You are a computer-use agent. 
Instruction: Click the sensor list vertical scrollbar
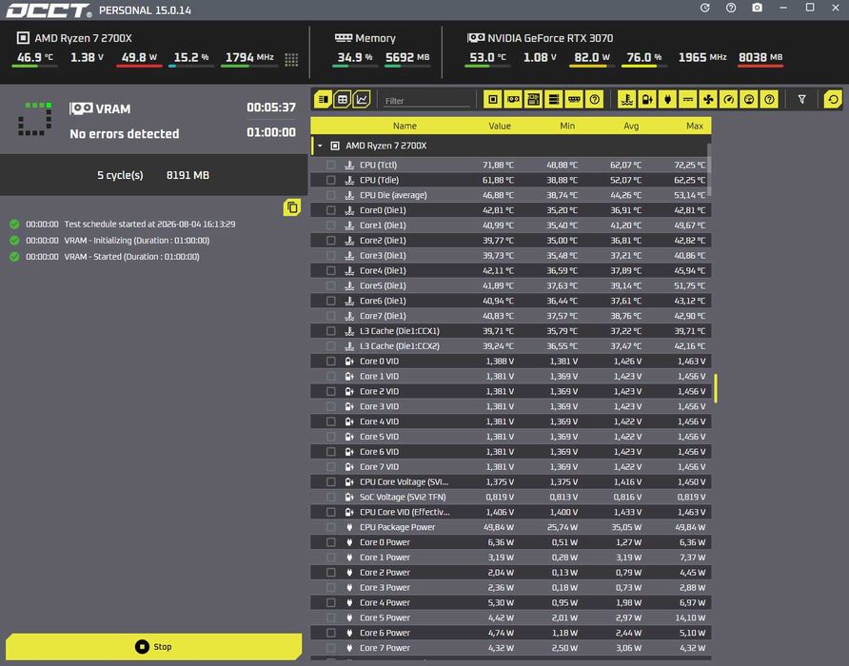(709, 168)
